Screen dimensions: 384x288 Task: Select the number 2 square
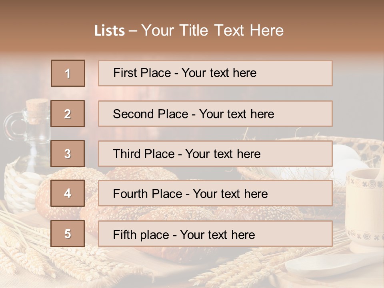[68, 114]
